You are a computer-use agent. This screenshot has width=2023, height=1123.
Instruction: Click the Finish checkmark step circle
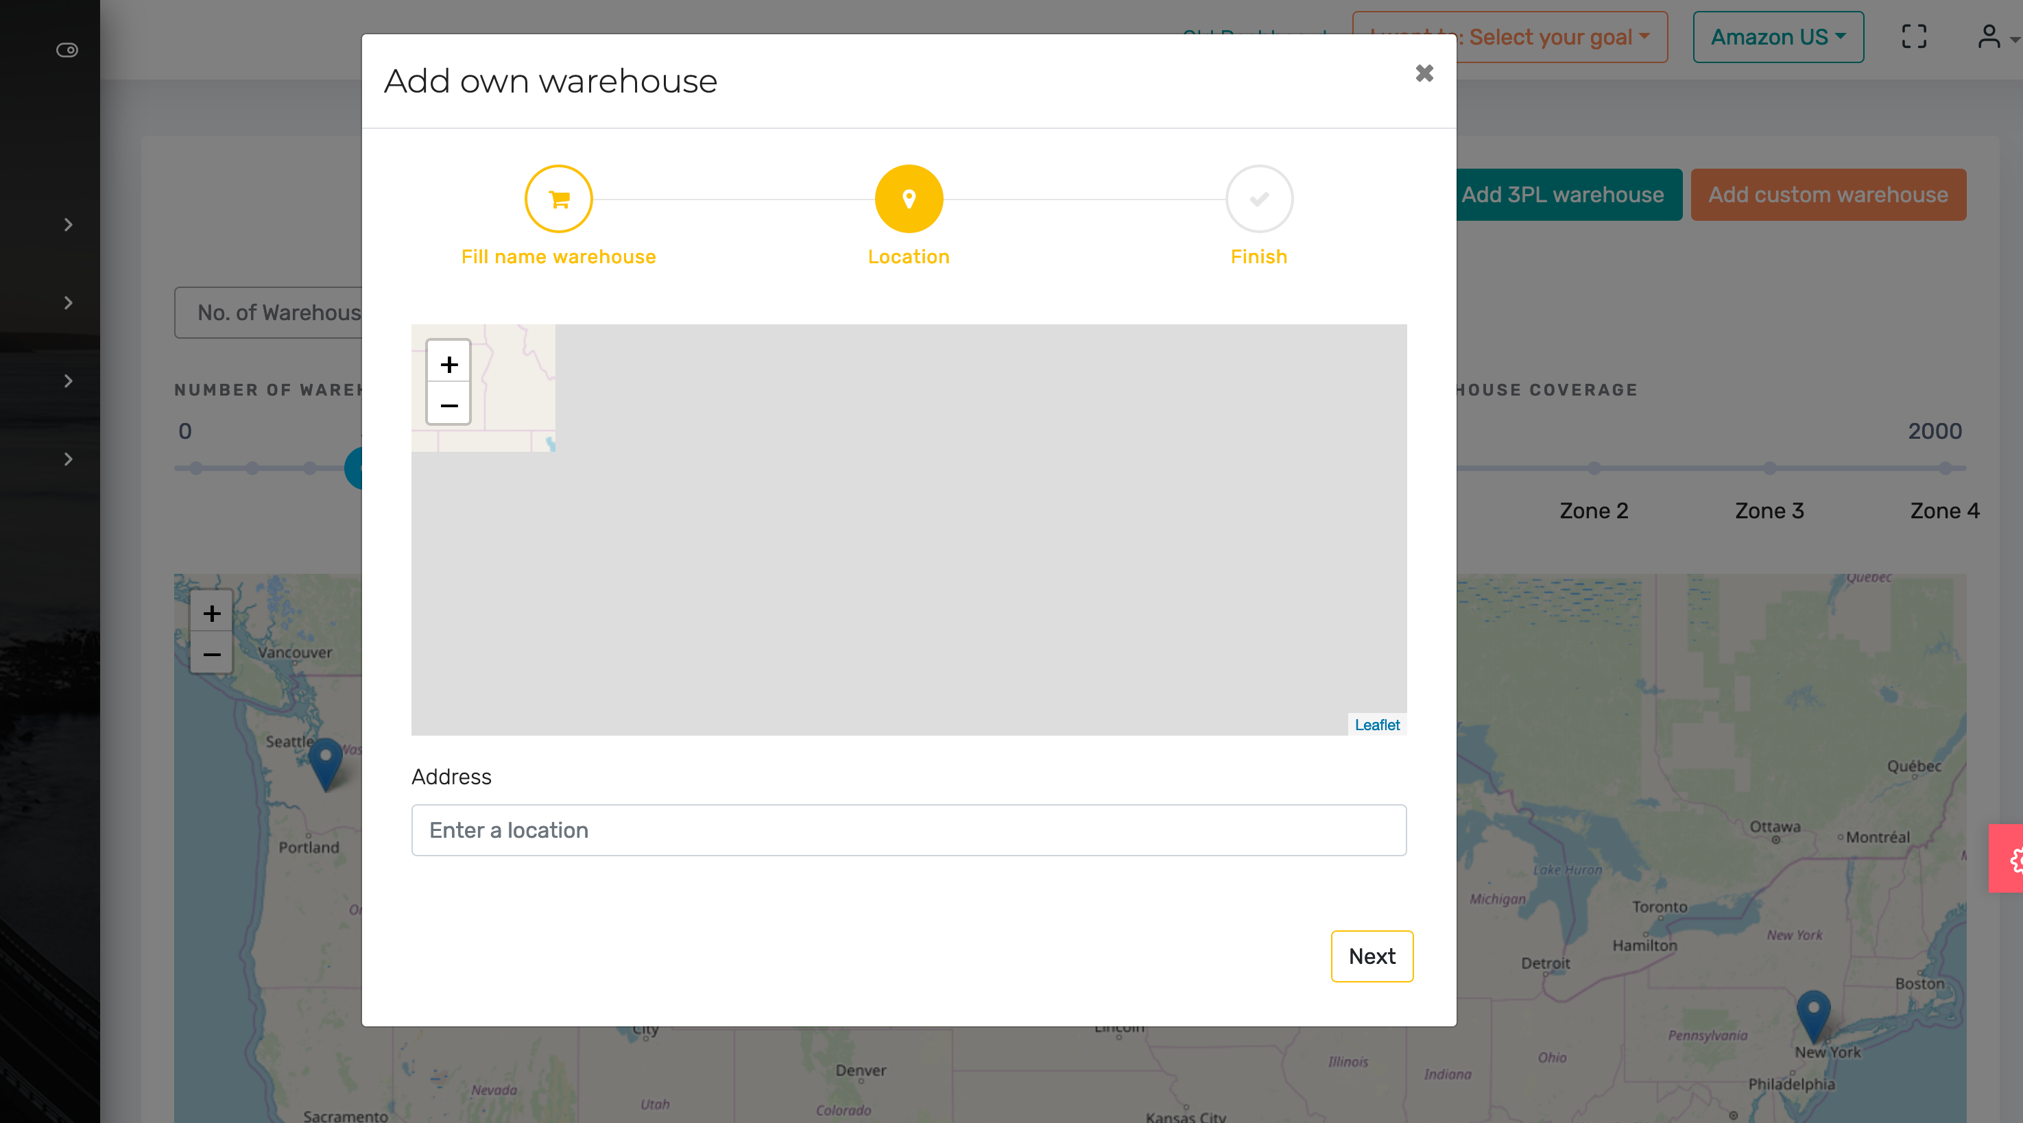(1259, 199)
